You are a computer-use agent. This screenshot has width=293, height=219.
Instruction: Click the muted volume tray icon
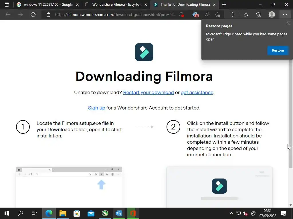245,213
